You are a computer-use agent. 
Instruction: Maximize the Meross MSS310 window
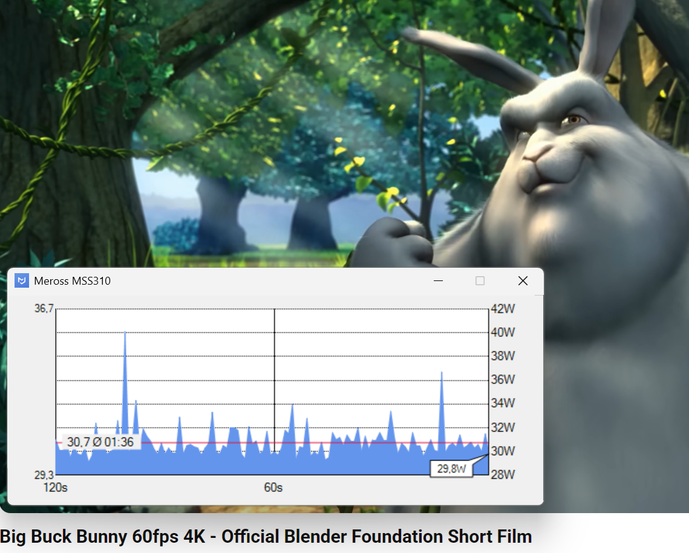(480, 281)
